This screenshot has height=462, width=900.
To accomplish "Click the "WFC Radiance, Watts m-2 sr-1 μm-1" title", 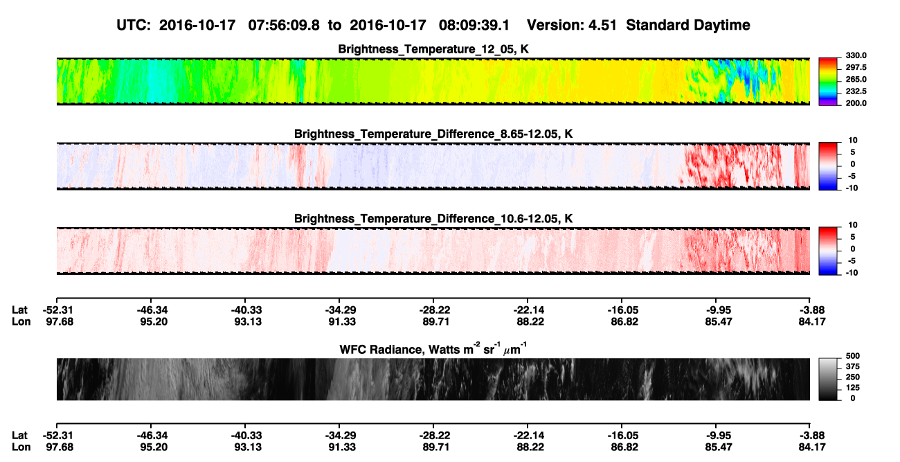I will [x=433, y=348].
